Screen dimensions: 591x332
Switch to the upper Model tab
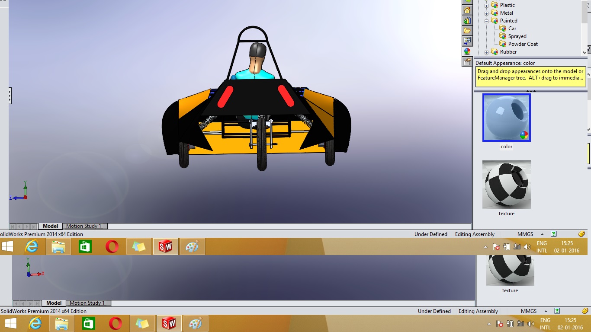point(50,226)
